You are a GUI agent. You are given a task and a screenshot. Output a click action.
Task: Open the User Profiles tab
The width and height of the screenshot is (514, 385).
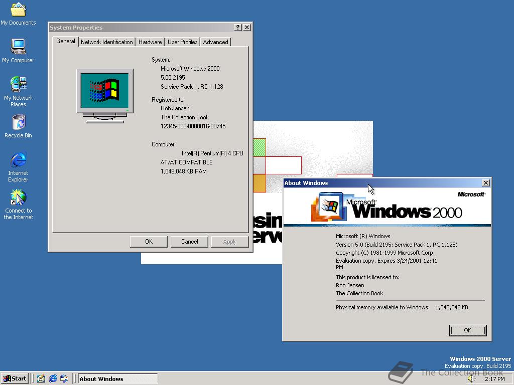183,42
